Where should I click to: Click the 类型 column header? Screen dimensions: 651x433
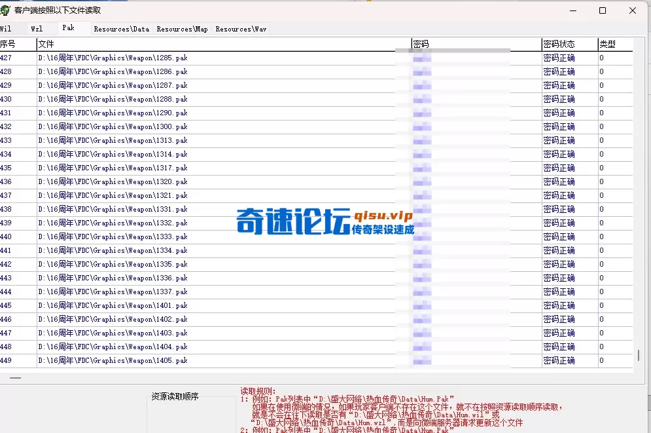click(x=615, y=44)
